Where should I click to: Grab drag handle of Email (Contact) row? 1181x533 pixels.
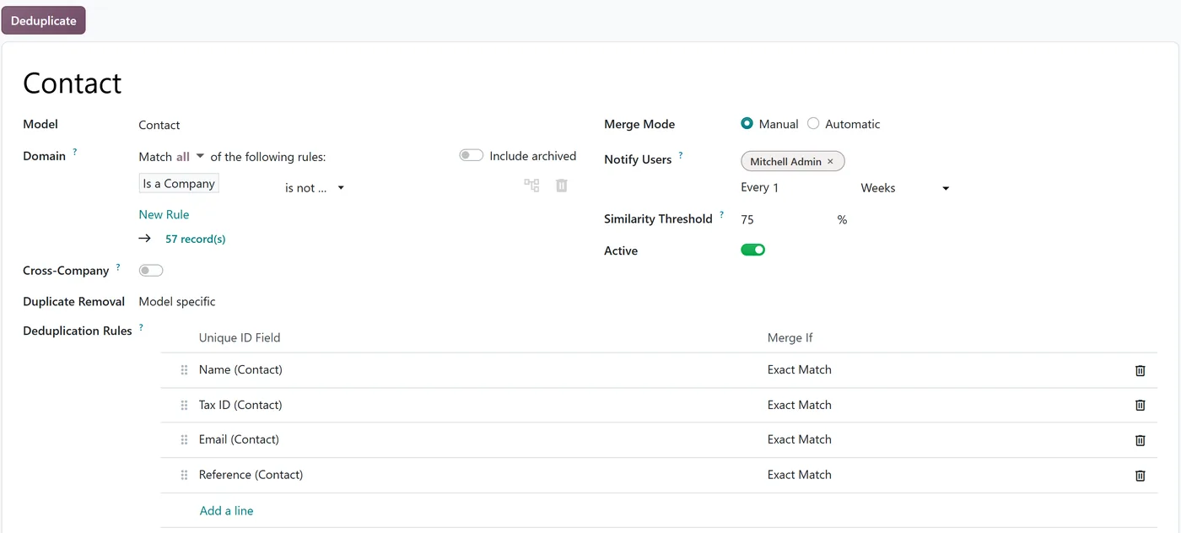tap(184, 440)
